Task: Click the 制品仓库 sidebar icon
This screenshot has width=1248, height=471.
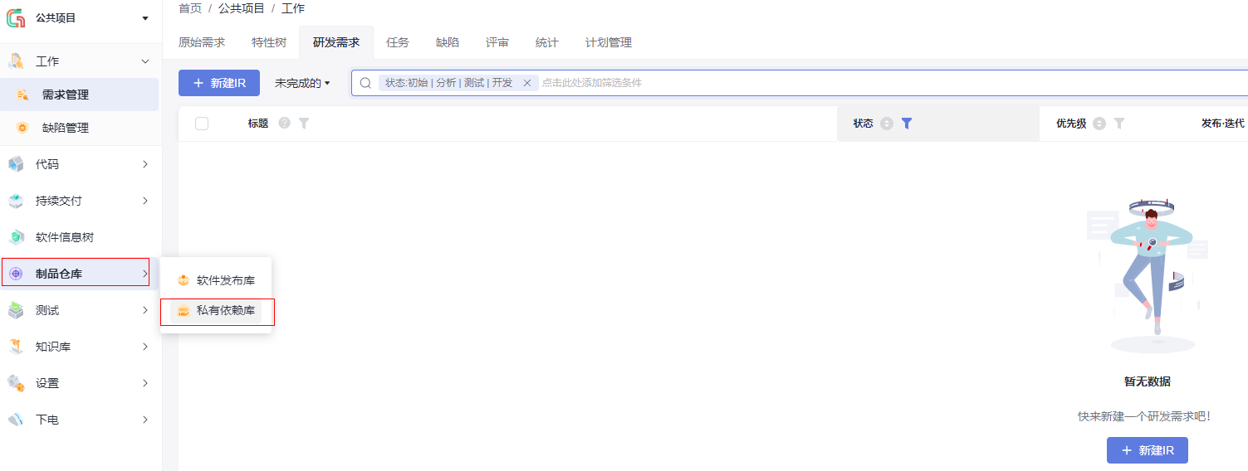Action: (x=16, y=274)
